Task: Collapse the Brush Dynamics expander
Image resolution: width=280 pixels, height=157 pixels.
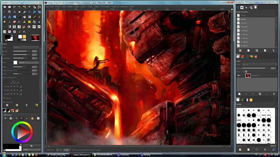Action: click(x=4, y=78)
